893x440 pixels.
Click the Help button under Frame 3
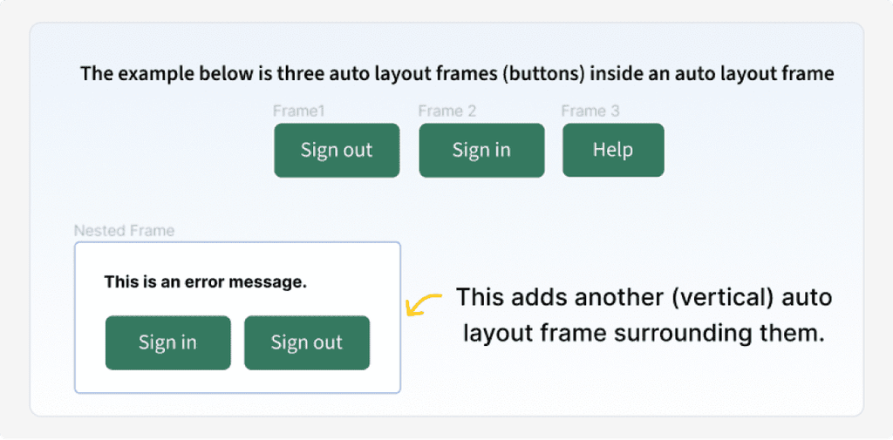tap(613, 150)
